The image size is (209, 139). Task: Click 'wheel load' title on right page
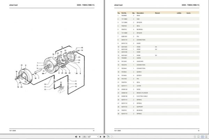pyautogui.click(x=118, y=5)
